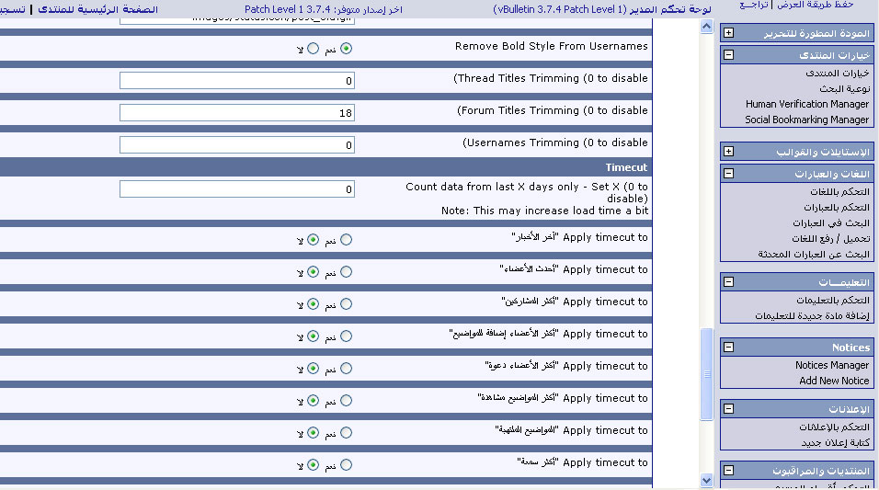Screen dimensions: 879x490
Task: Click the Forum Titles Trimming input field
Action: click(x=236, y=112)
